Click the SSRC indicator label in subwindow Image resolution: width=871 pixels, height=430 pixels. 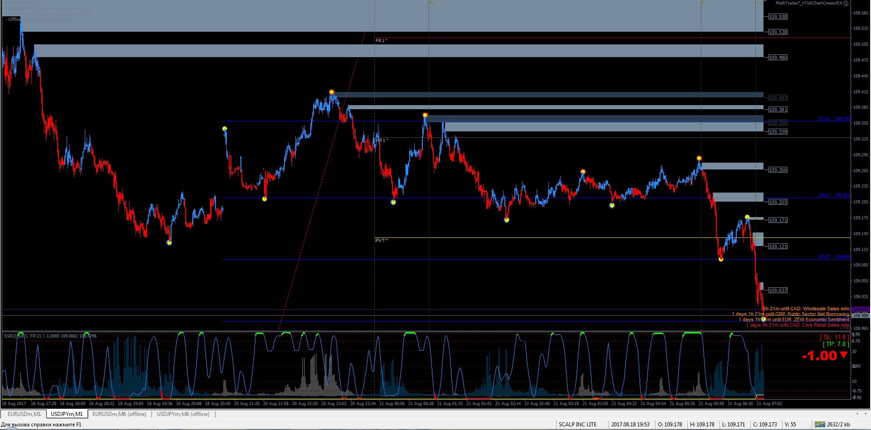50,336
